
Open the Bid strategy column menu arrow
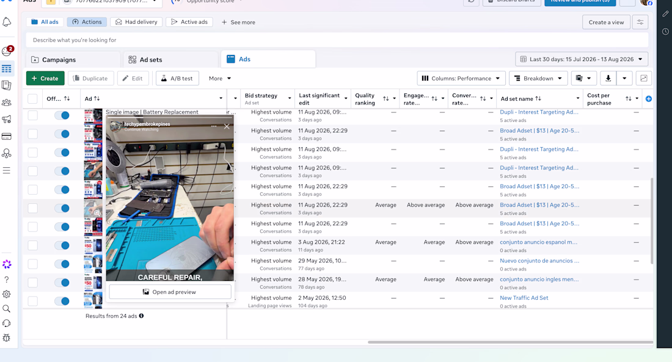coord(290,98)
